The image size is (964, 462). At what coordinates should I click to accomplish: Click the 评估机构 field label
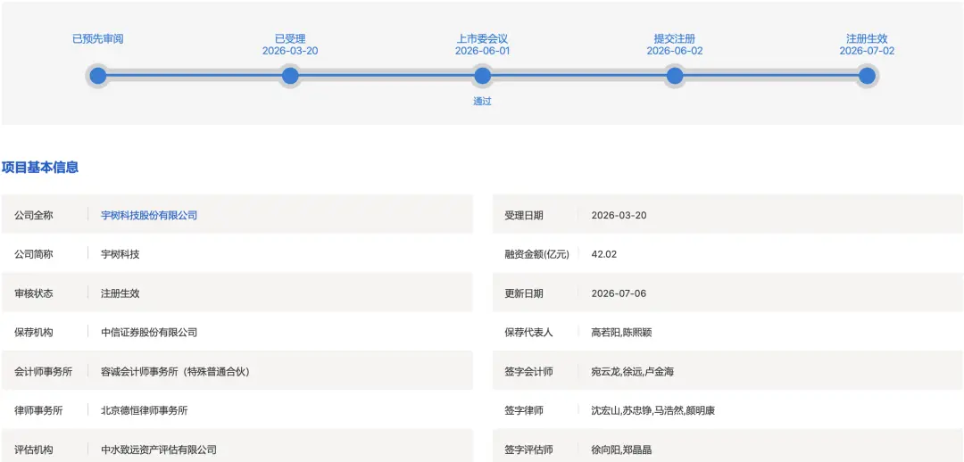34,450
